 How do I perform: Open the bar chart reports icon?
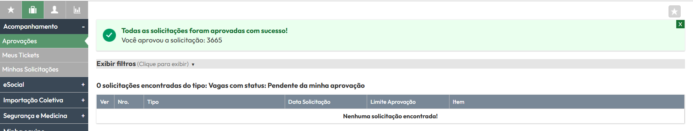[77, 10]
